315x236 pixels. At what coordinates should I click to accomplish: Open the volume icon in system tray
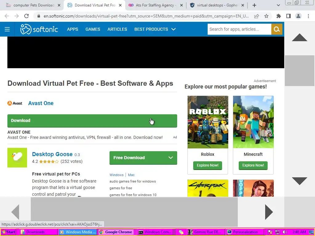pyautogui.click(x=285, y=232)
